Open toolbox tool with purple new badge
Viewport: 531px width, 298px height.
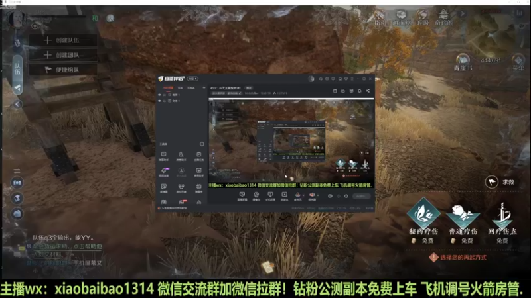164,172
